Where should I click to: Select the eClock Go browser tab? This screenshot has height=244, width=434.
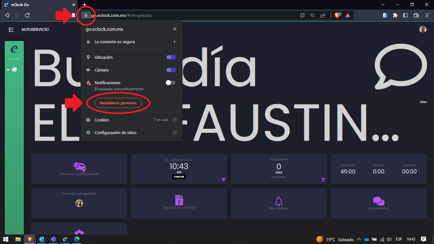click(39, 5)
